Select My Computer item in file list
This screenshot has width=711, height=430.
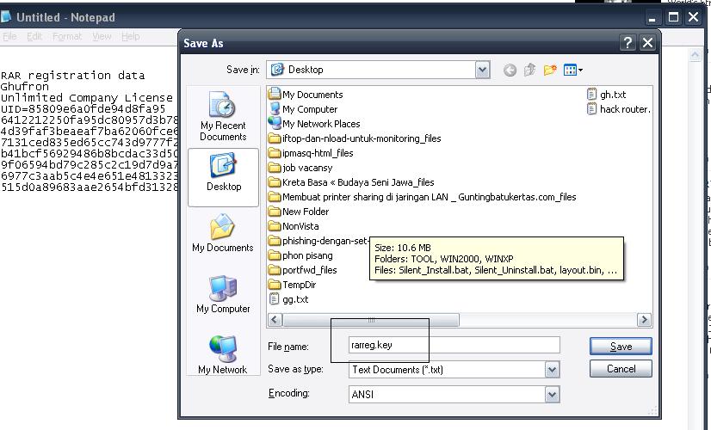coord(303,109)
